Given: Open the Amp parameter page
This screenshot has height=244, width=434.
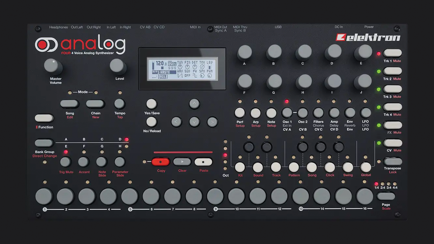Looking at the screenshot, I should (334, 113).
